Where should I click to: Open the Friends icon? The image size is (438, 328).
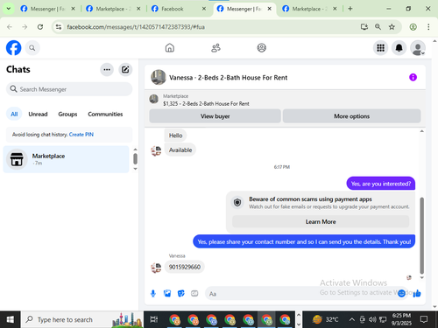215,48
